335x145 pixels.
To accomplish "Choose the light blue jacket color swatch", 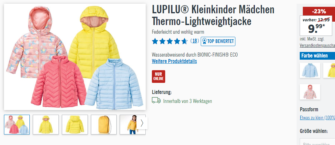I will click(310, 70).
